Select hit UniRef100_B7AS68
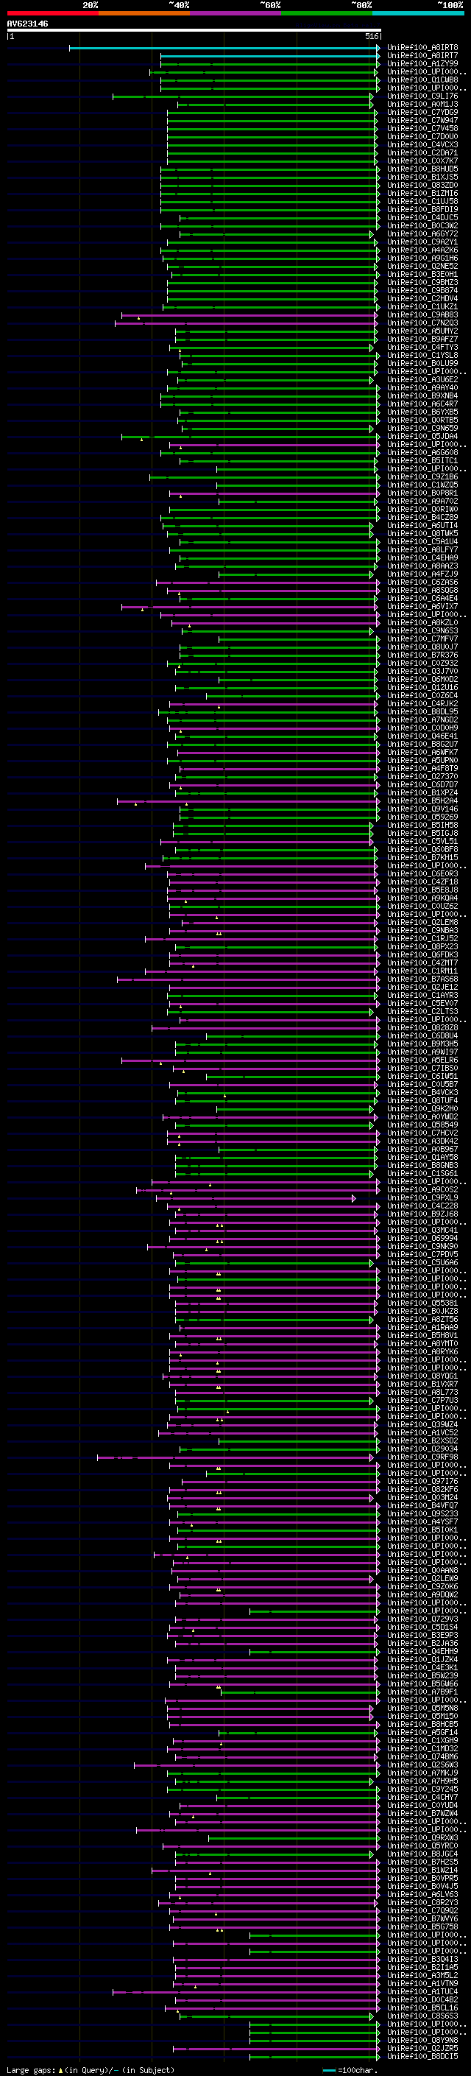471x2076 pixels. point(422,979)
